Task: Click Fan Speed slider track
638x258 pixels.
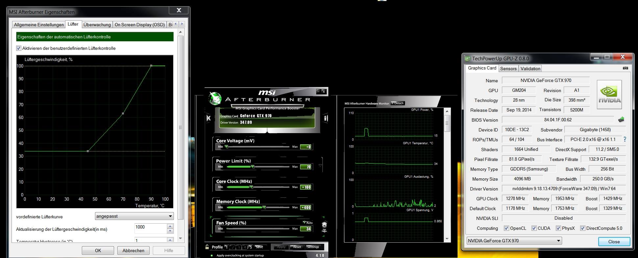Action: pos(258,228)
